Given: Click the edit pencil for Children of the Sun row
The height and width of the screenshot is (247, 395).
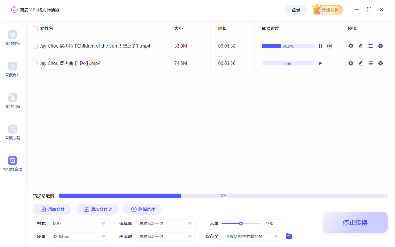Looking at the screenshot, I should click(360, 46).
